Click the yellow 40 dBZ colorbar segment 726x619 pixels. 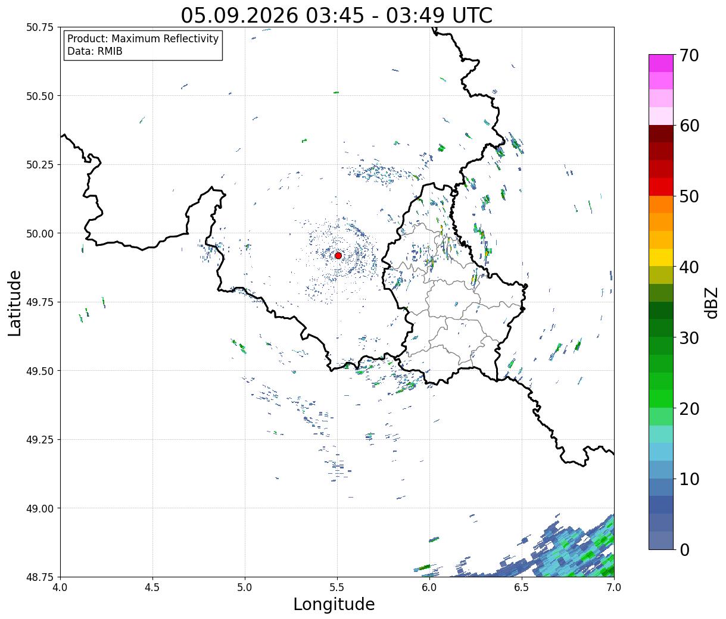(x=661, y=257)
